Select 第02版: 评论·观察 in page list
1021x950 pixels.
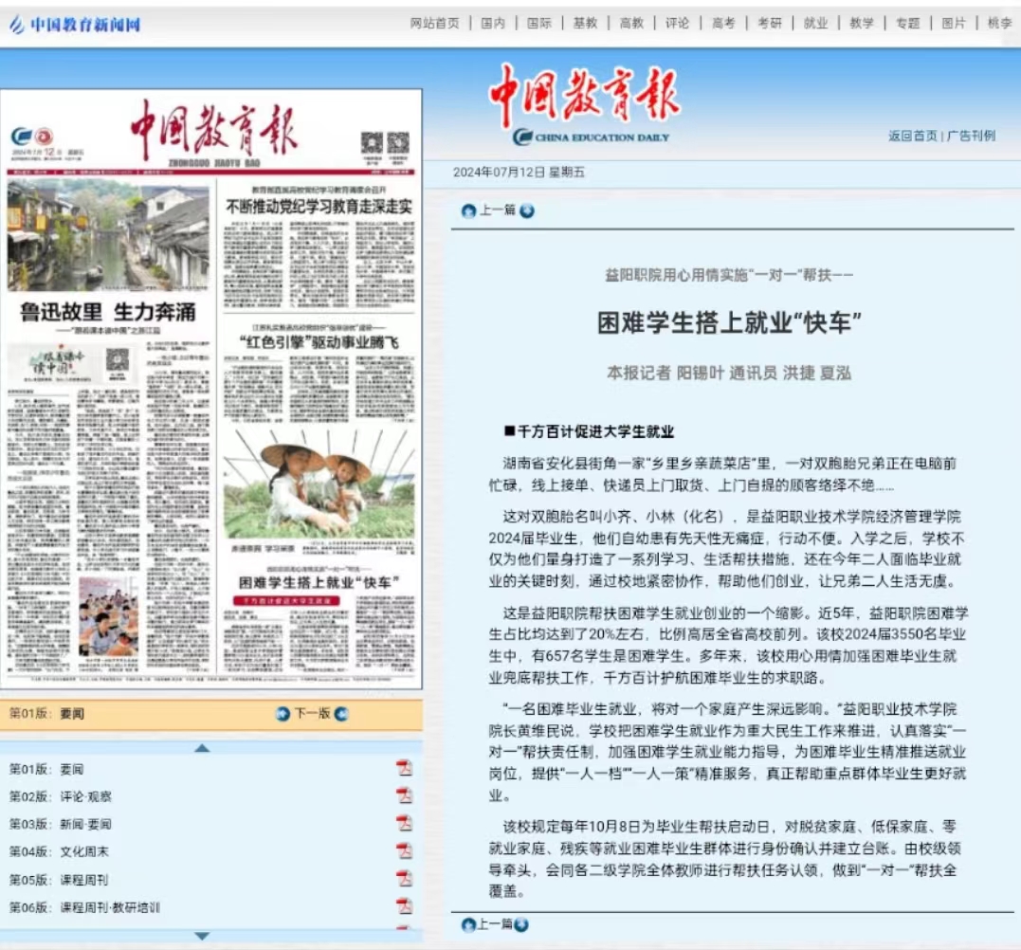click(x=60, y=796)
